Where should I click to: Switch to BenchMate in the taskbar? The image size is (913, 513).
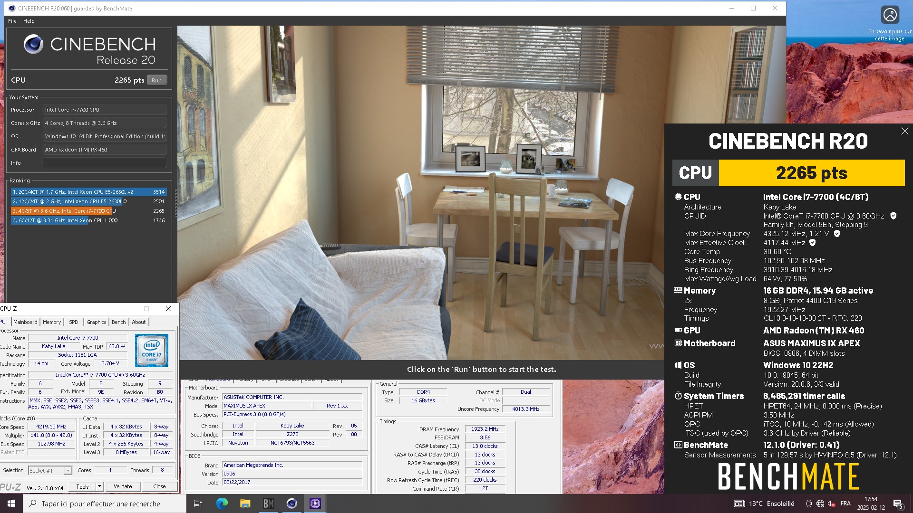pyautogui.click(x=268, y=503)
